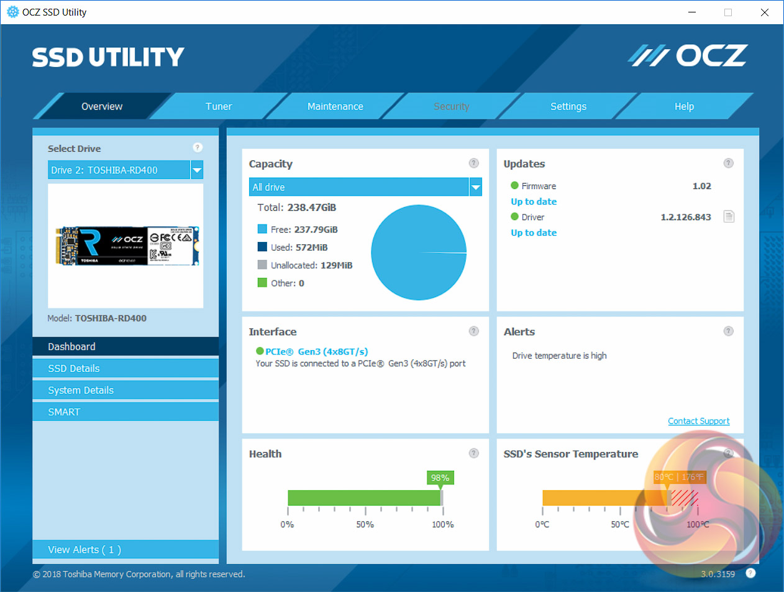Click the Capacity section help icon
The image size is (784, 592).
474,163
